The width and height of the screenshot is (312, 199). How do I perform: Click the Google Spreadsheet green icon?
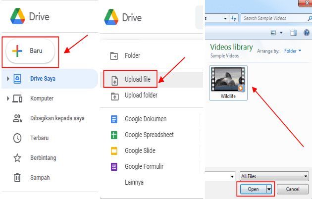point(114,135)
